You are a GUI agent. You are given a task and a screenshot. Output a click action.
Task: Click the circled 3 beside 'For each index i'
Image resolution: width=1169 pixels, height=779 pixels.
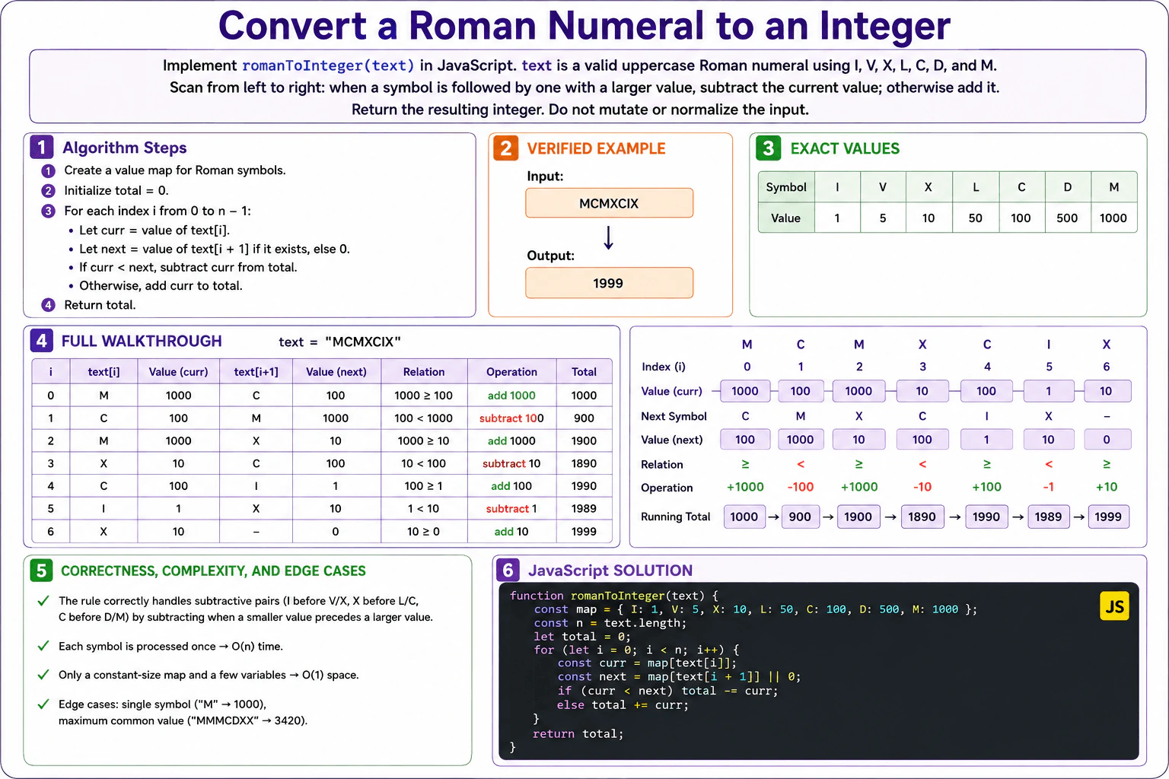[48, 211]
